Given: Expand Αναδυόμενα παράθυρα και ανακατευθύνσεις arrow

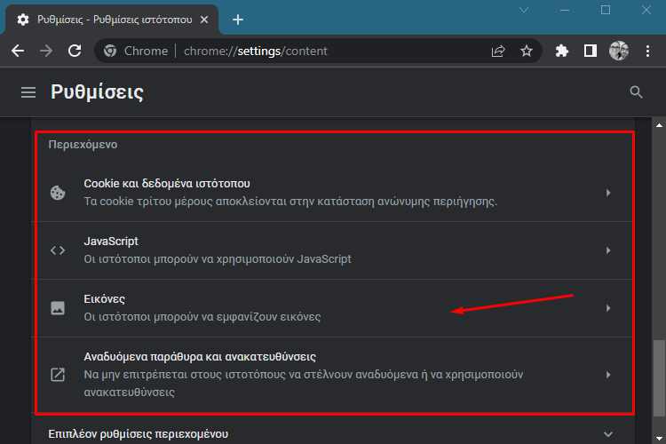Looking at the screenshot, I should click(608, 375).
